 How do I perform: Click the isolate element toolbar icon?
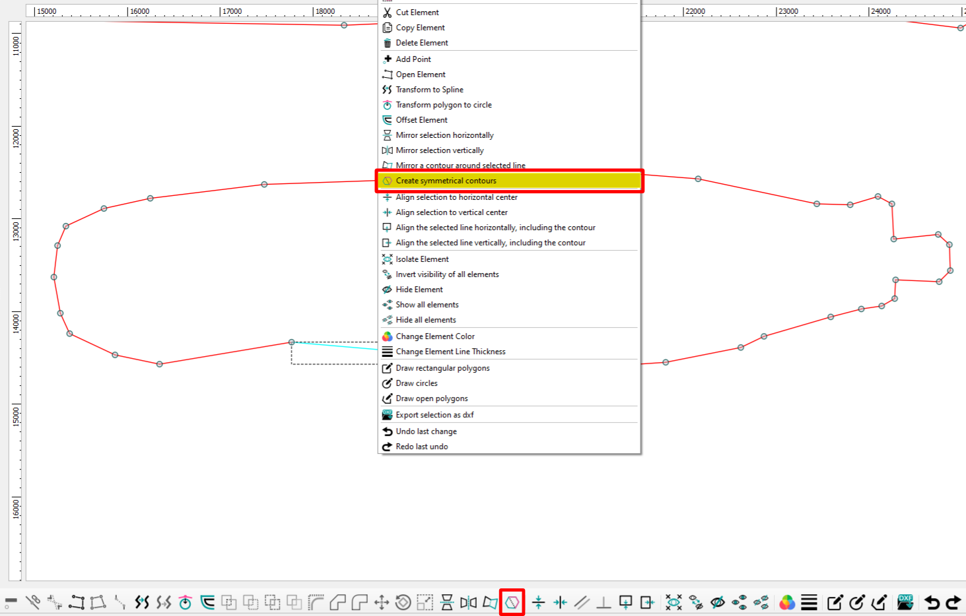click(673, 602)
